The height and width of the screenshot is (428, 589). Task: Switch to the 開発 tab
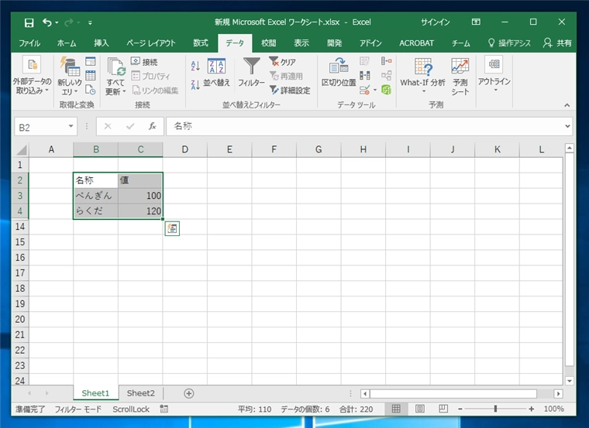334,43
